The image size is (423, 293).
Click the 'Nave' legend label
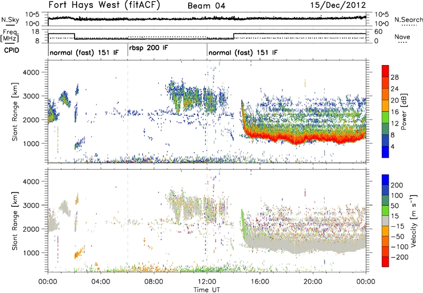tap(402, 36)
